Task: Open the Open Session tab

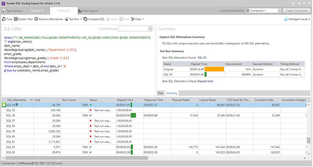Action: click(12, 11)
